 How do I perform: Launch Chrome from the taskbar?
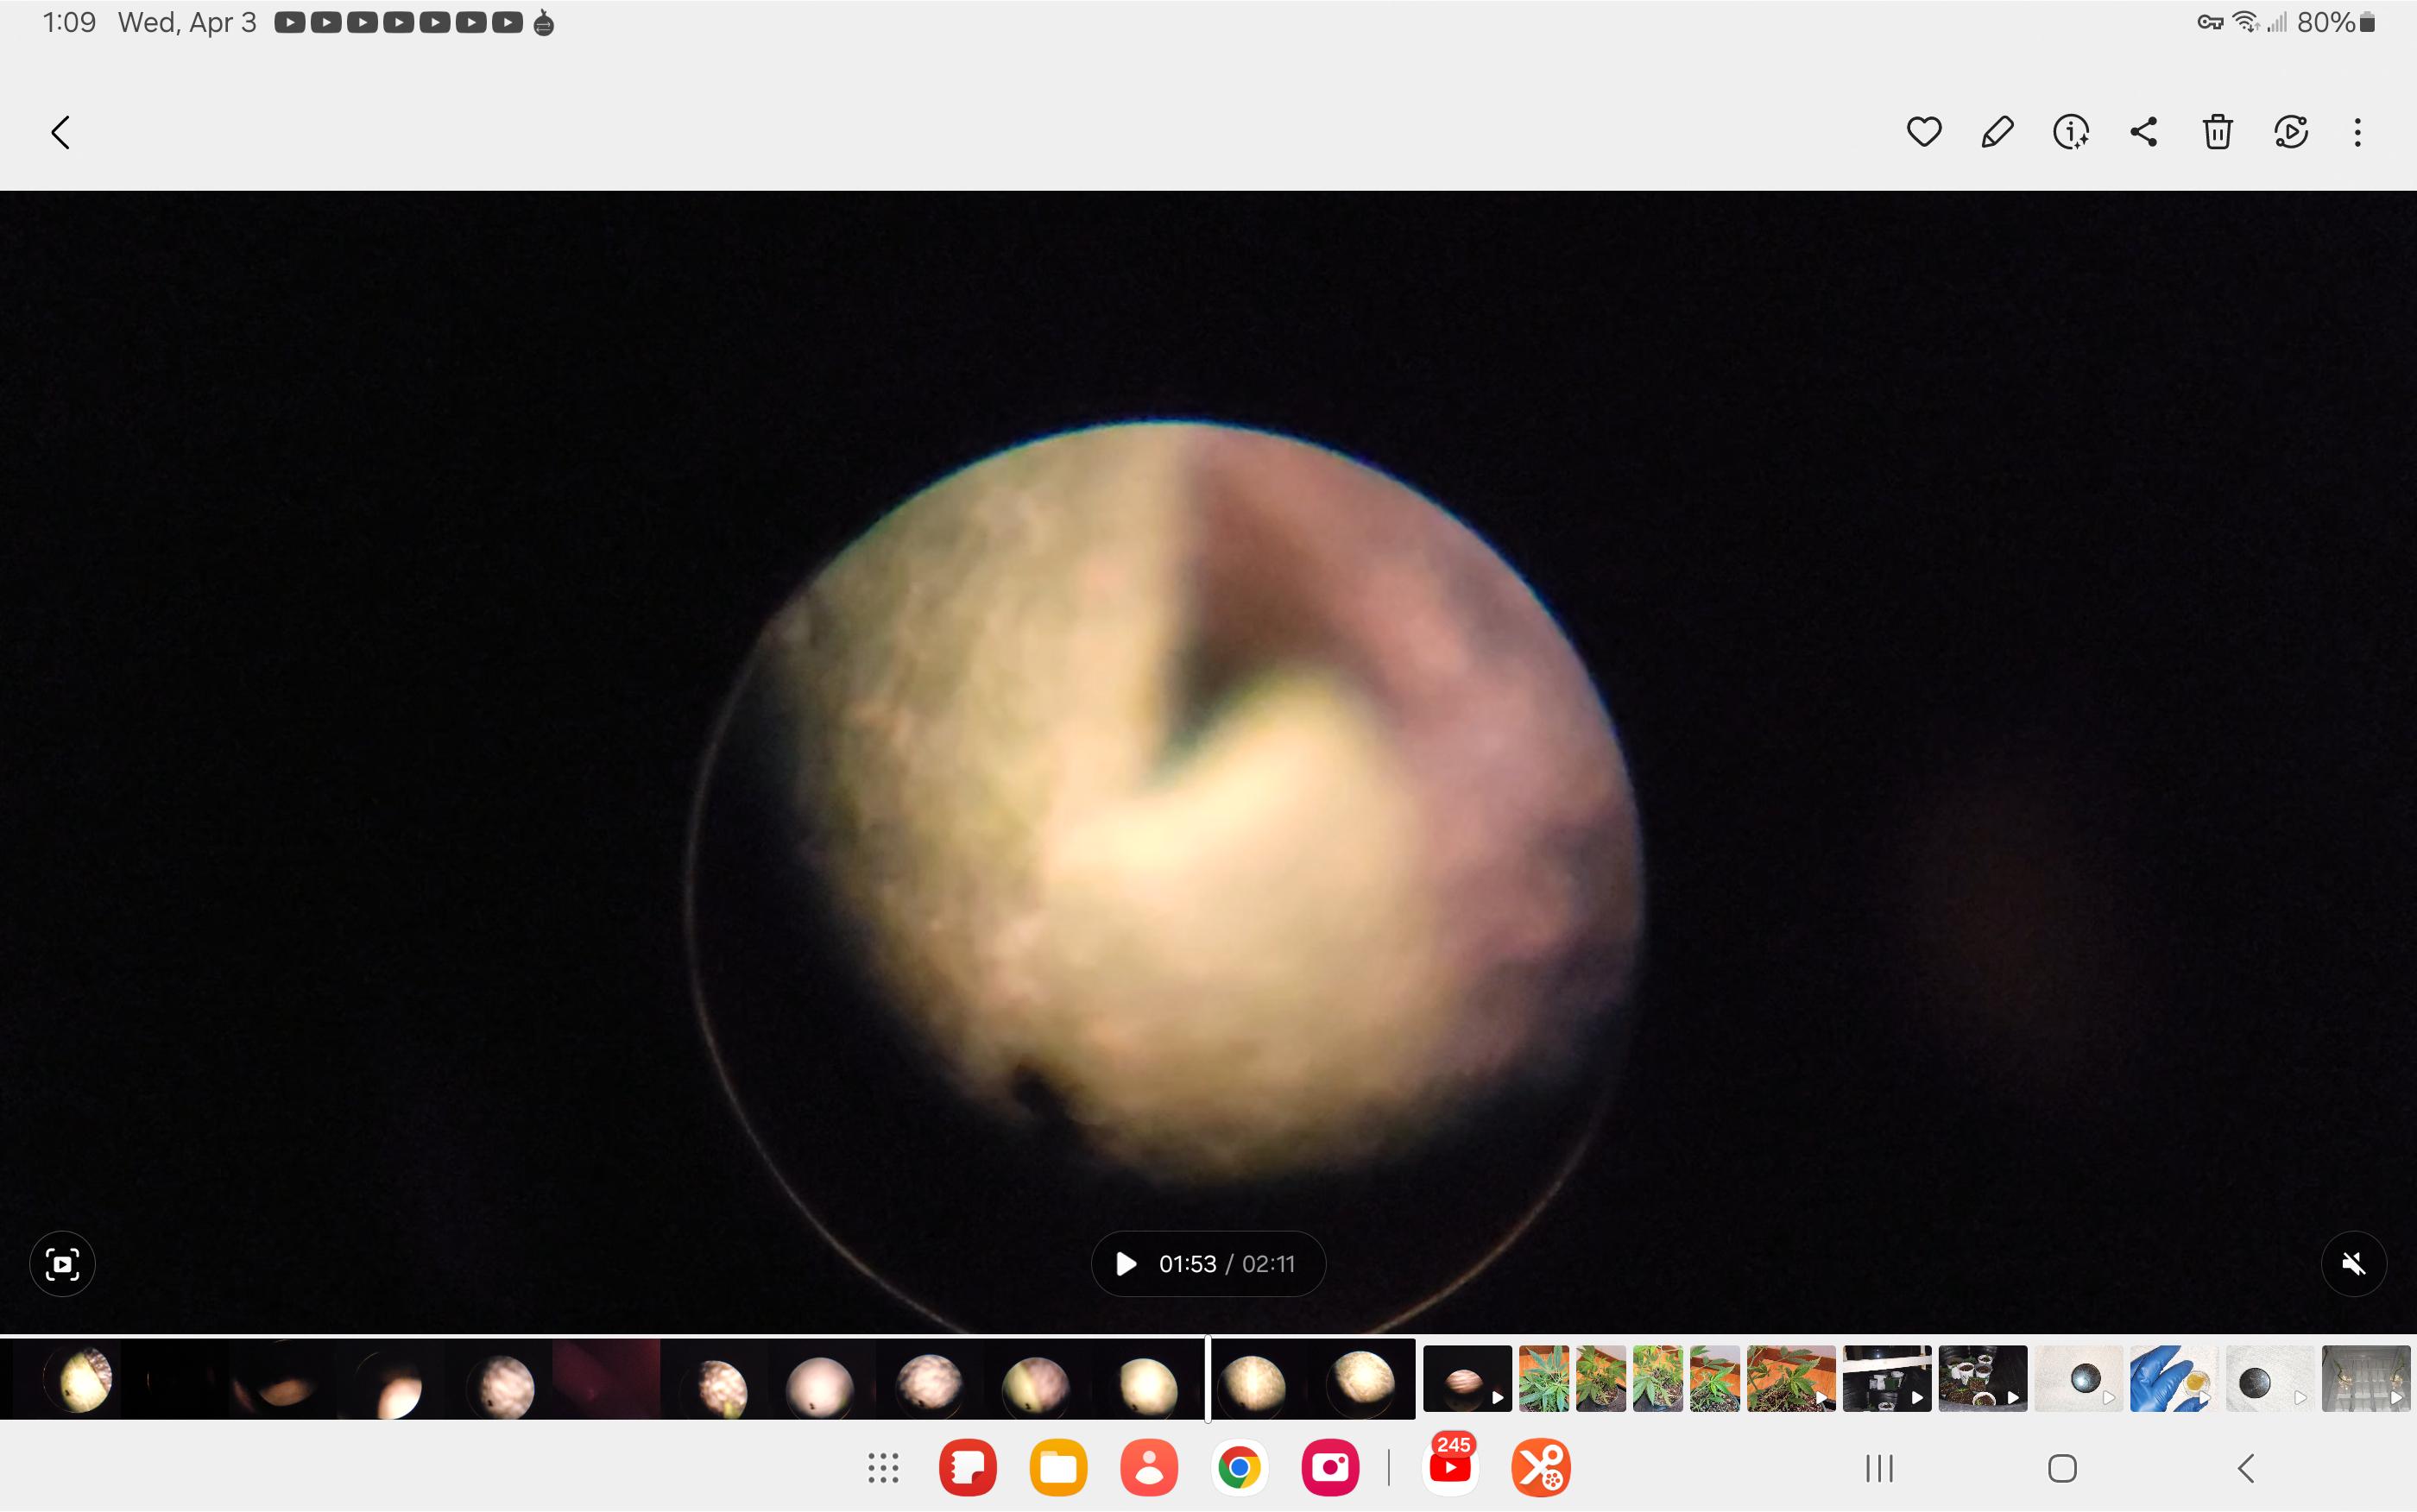pos(1239,1468)
